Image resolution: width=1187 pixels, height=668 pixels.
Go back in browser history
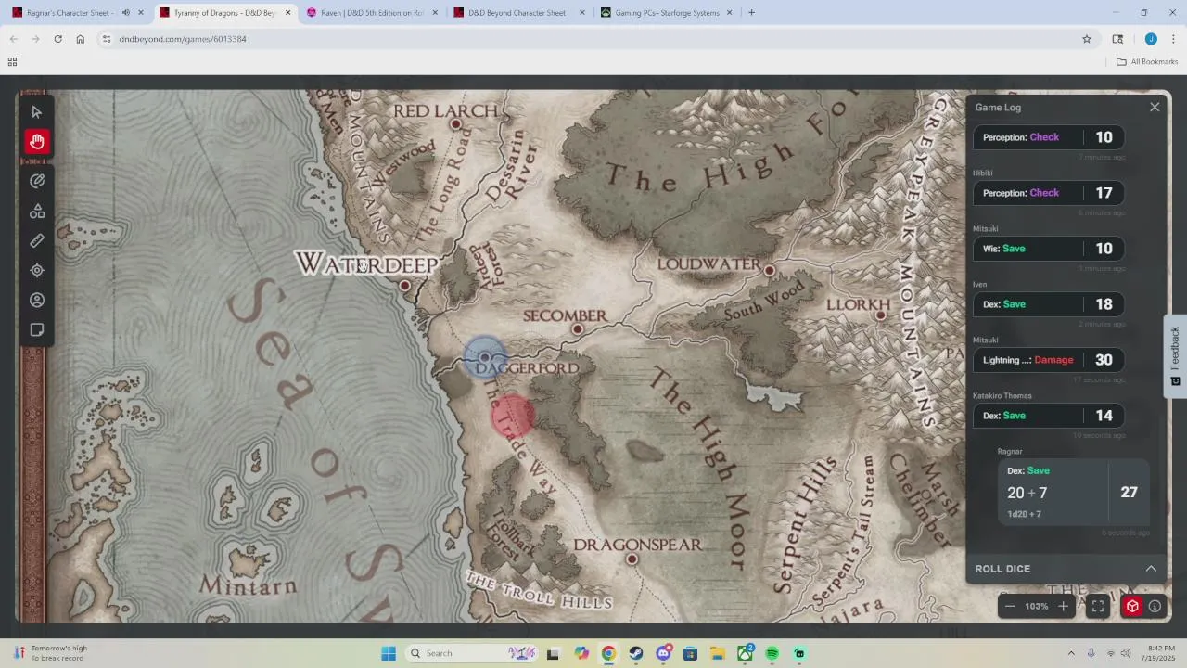(13, 39)
